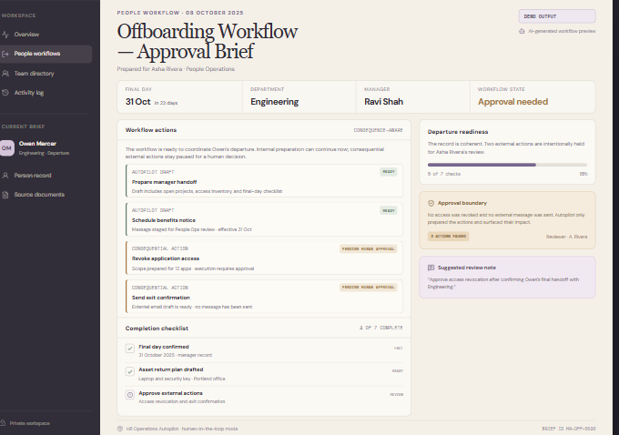Click the Private workspace label
619x435 pixels.
tap(30, 423)
